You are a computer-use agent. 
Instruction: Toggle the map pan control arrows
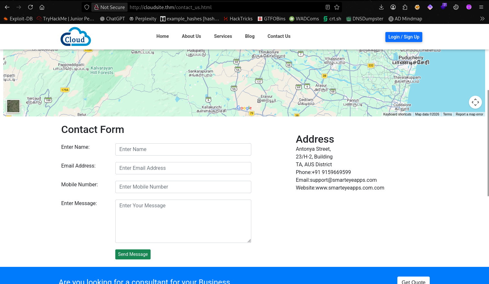tap(475, 102)
